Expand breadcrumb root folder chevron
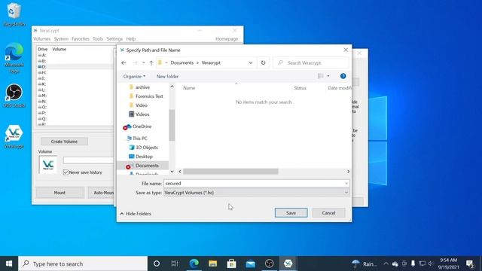 (166, 62)
